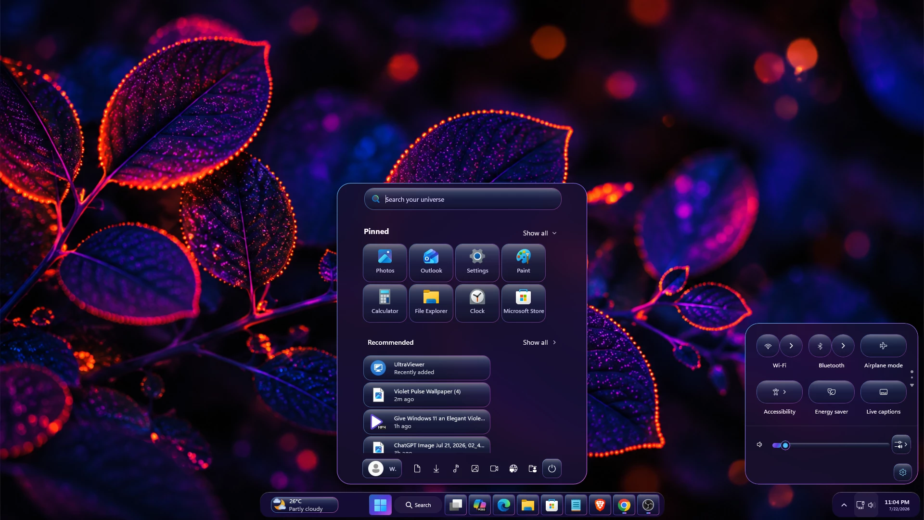Open the ChatGPT Image Jul 21 file

(x=427, y=445)
